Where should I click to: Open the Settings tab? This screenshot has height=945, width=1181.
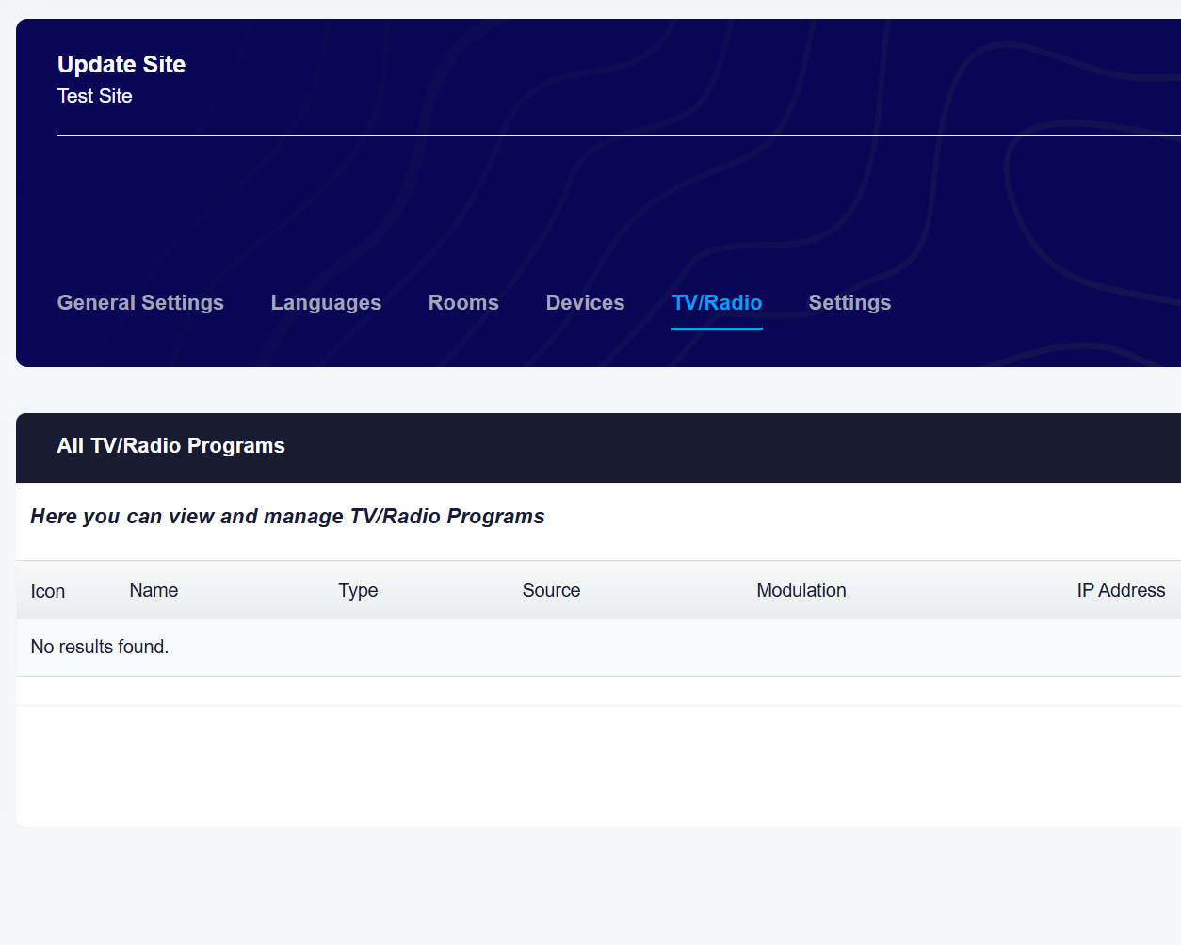click(849, 303)
